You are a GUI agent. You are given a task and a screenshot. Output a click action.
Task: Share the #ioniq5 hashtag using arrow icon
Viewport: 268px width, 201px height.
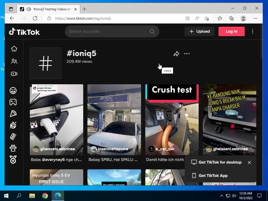(x=176, y=54)
